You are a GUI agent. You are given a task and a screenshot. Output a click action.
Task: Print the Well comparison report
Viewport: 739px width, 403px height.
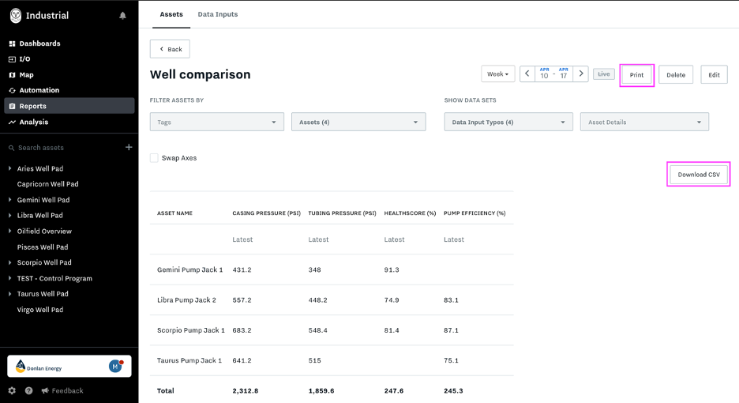[636, 75]
